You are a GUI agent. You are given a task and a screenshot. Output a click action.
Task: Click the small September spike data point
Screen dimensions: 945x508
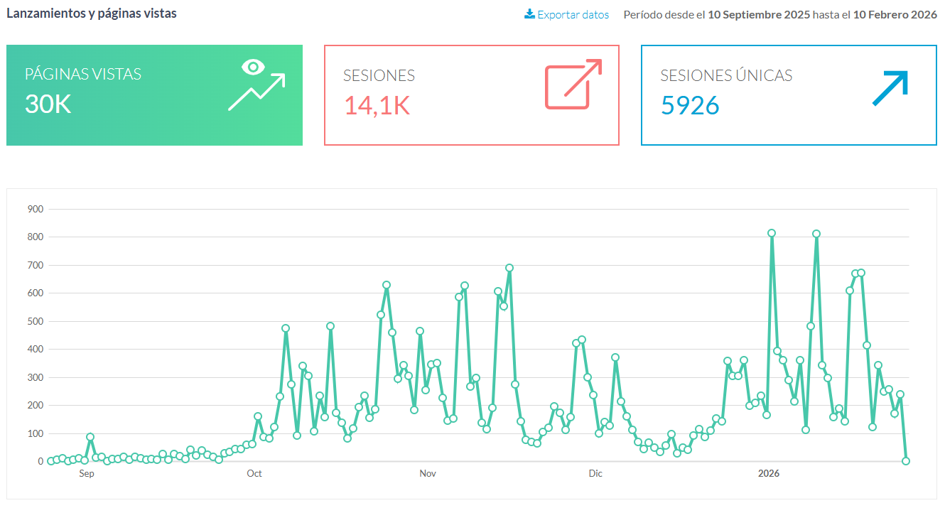90,437
